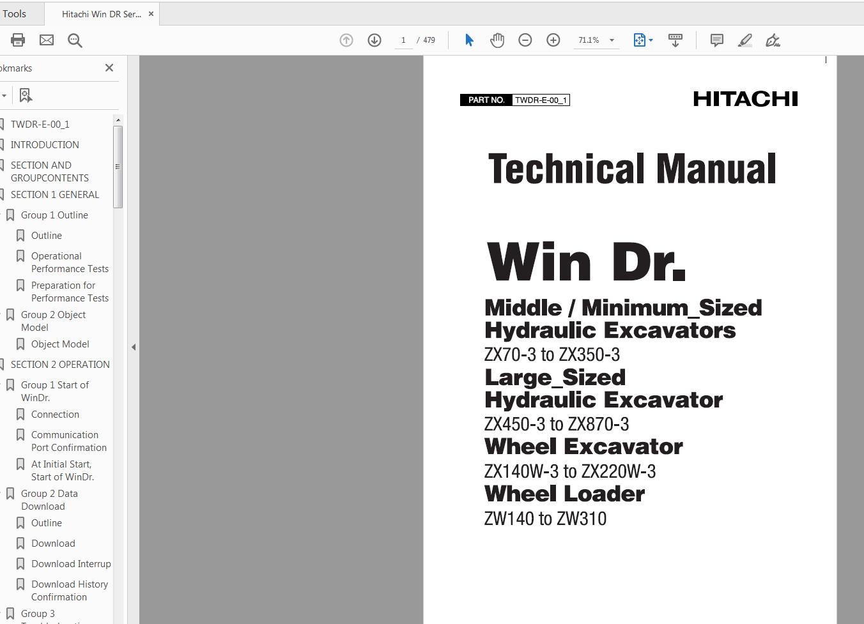The image size is (864, 624).
Task: Go to Connection bookmark
Action: pos(55,415)
